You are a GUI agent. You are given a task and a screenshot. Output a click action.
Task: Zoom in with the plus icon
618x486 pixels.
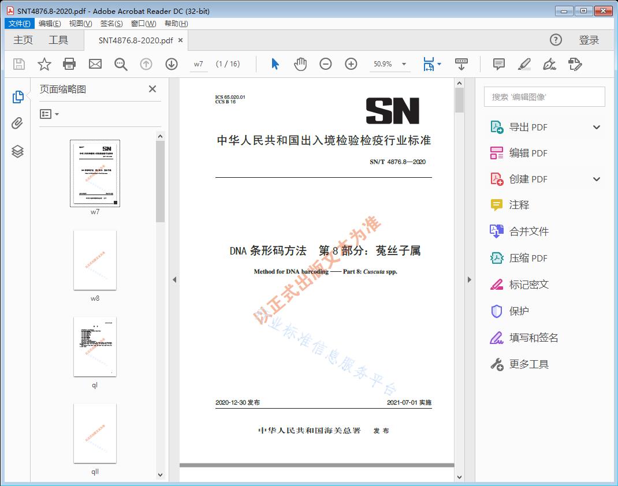click(x=351, y=64)
